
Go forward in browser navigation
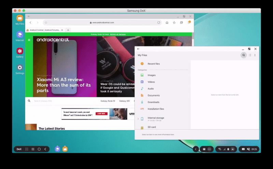[x=38, y=23]
